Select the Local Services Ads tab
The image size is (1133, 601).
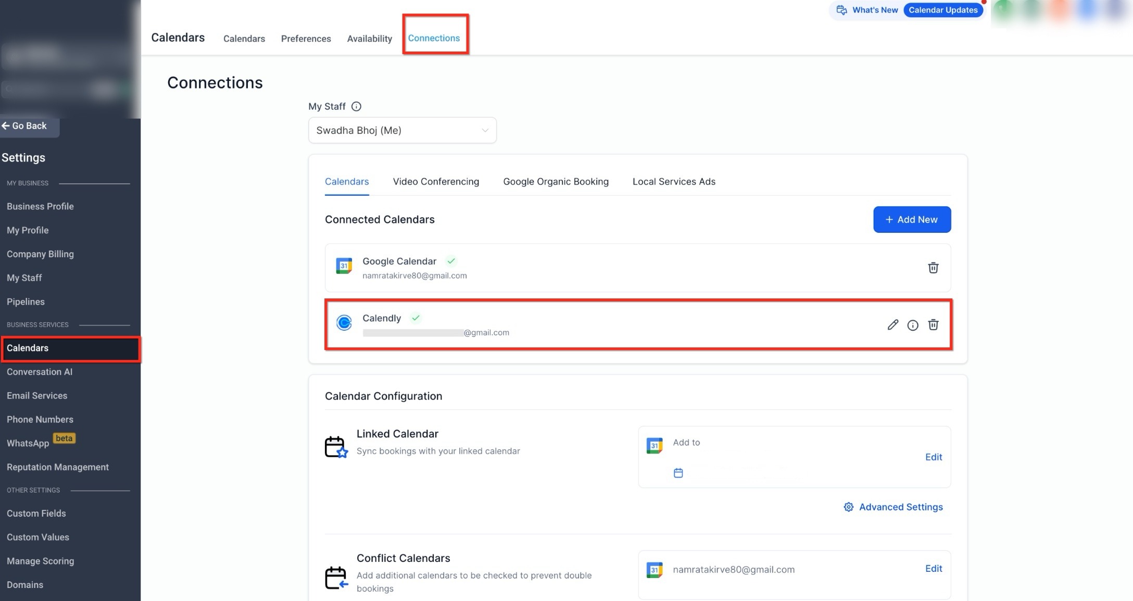pyautogui.click(x=674, y=182)
